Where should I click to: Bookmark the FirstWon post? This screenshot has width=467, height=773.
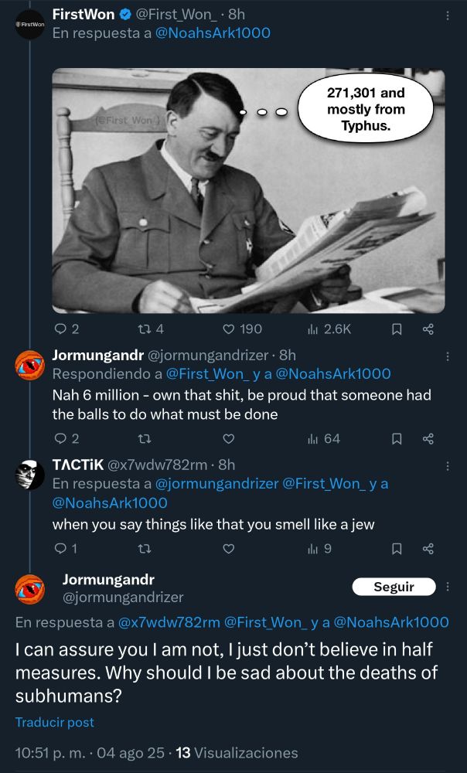pos(397,329)
